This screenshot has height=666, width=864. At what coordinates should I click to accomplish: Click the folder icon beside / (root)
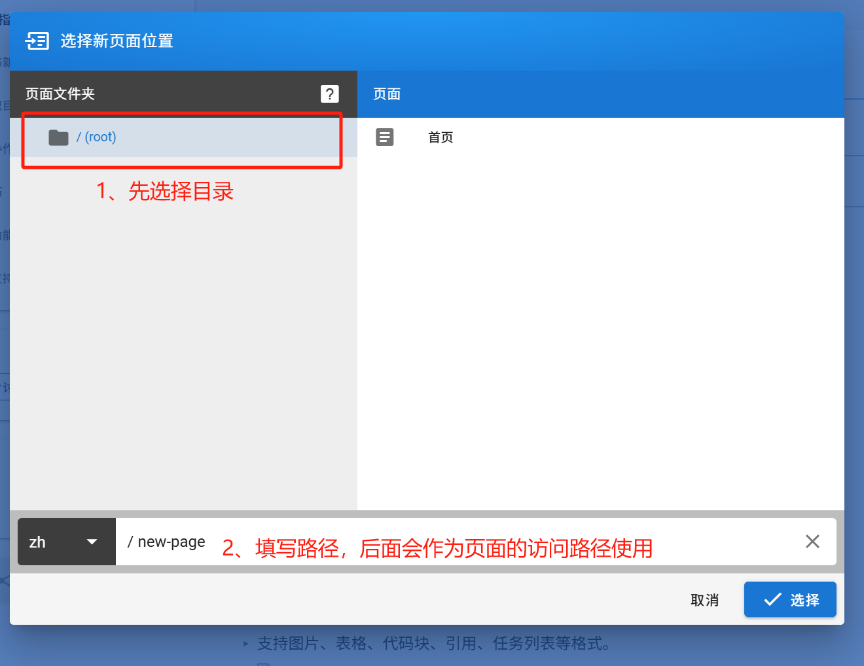(58, 137)
